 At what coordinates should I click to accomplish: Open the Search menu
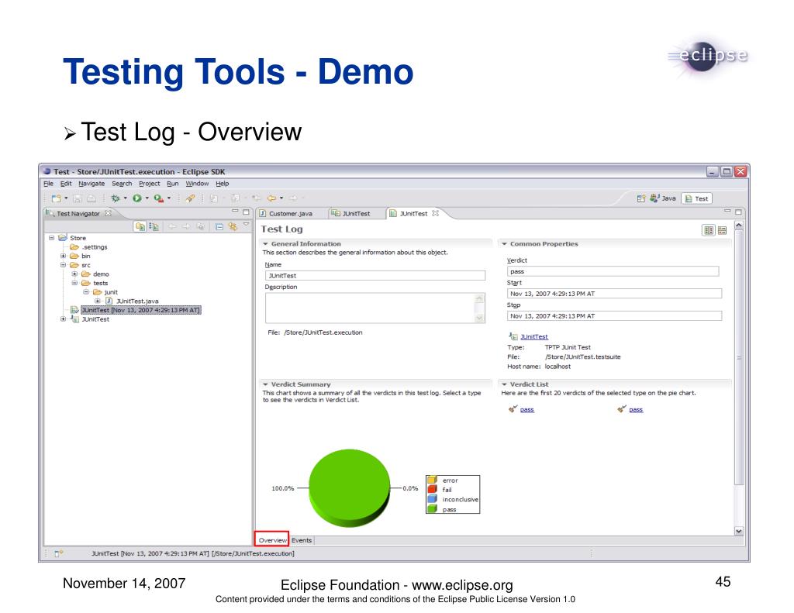point(122,184)
